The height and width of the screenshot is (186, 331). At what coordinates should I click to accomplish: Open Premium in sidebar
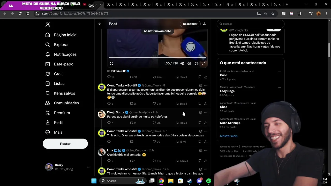(57, 113)
